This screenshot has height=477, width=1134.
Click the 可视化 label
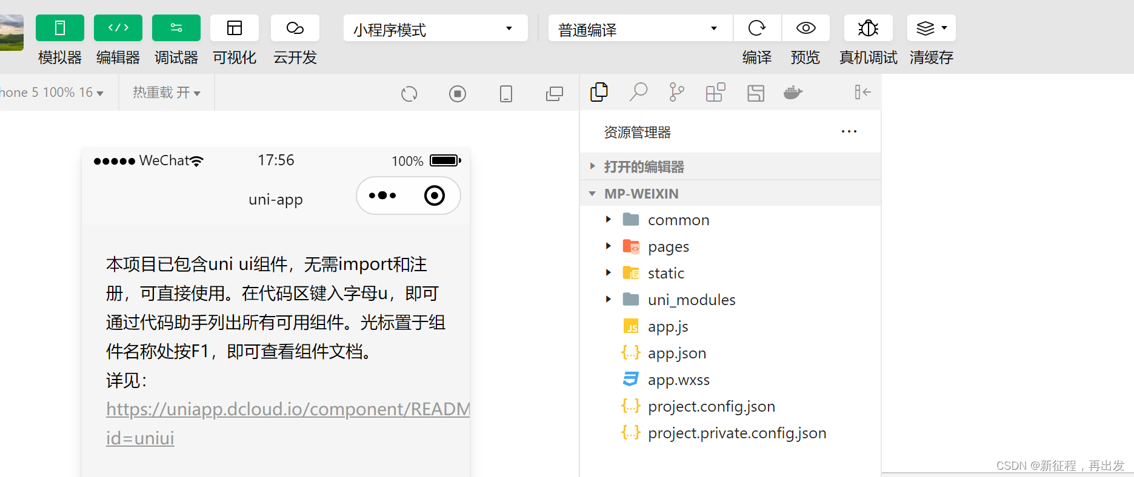tap(235, 58)
